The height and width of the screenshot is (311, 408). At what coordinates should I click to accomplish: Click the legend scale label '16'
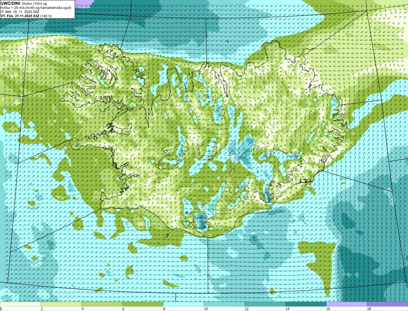(x=328, y=309)
